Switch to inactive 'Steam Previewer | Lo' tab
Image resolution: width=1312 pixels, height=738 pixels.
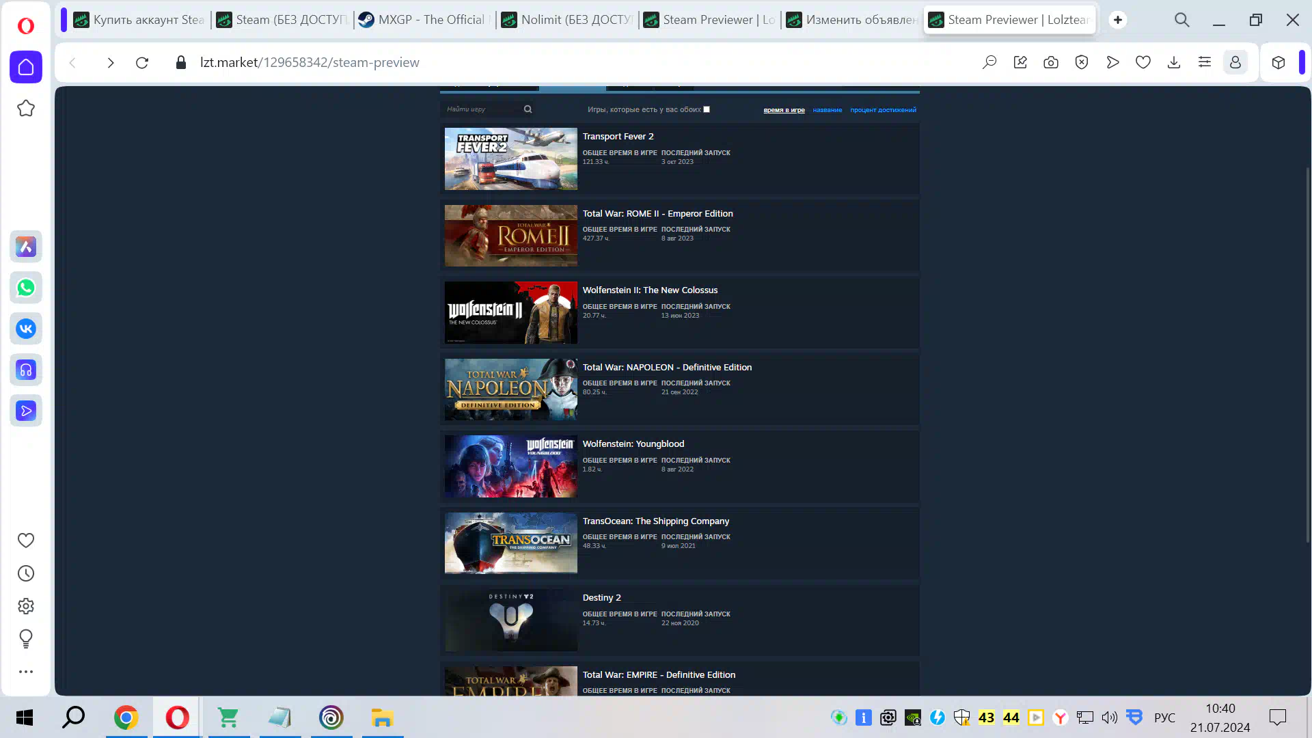(x=710, y=20)
